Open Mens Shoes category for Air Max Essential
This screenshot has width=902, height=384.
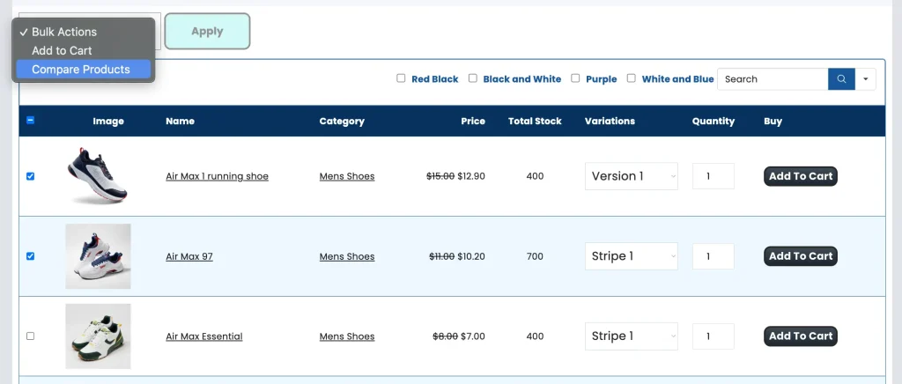pyautogui.click(x=347, y=336)
